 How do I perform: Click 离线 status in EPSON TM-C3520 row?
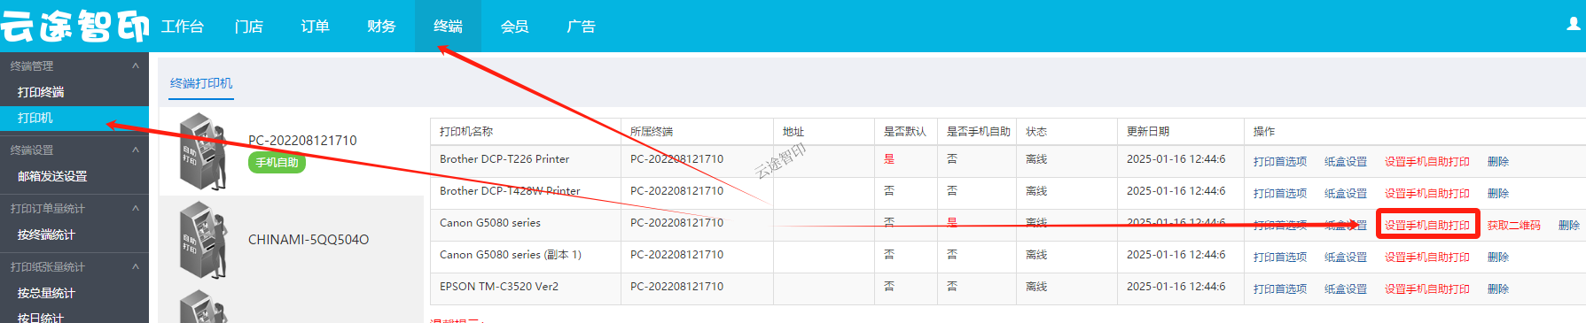tap(1036, 287)
